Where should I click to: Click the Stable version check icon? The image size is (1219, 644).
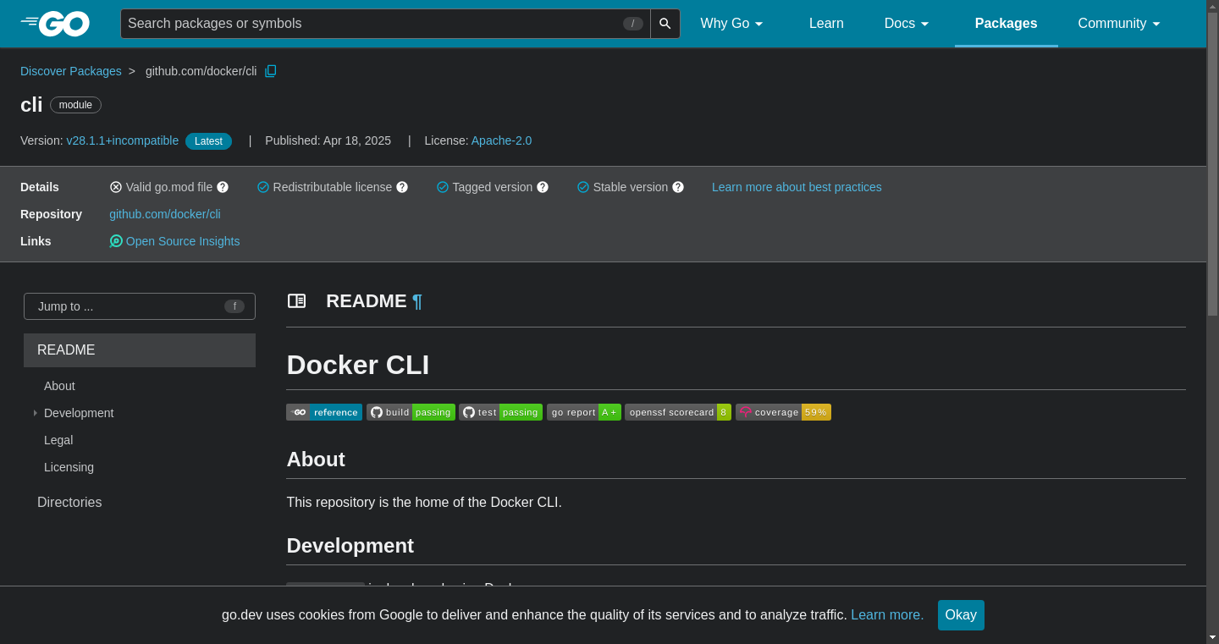[x=583, y=187]
